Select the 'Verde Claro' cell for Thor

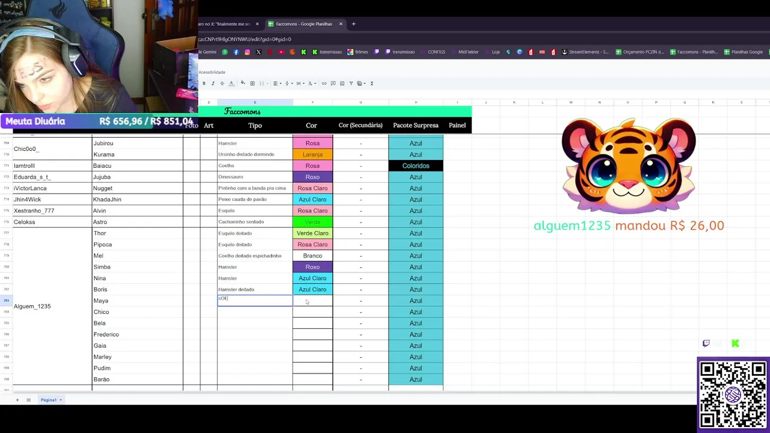pyautogui.click(x=312, y=233)
